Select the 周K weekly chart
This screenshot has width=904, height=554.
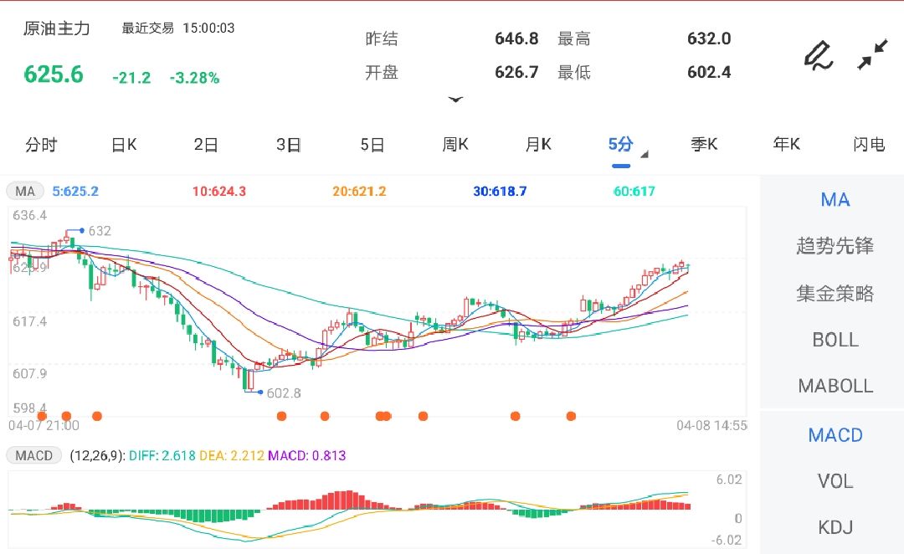[454, 144]
